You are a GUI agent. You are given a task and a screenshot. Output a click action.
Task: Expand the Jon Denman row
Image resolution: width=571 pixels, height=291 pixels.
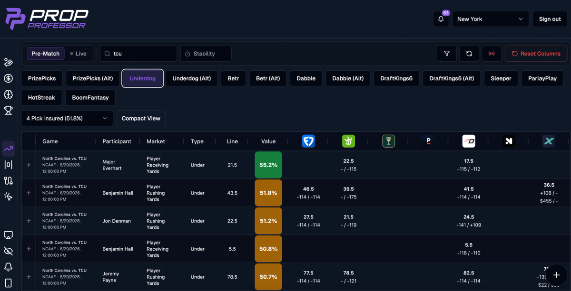29,221
